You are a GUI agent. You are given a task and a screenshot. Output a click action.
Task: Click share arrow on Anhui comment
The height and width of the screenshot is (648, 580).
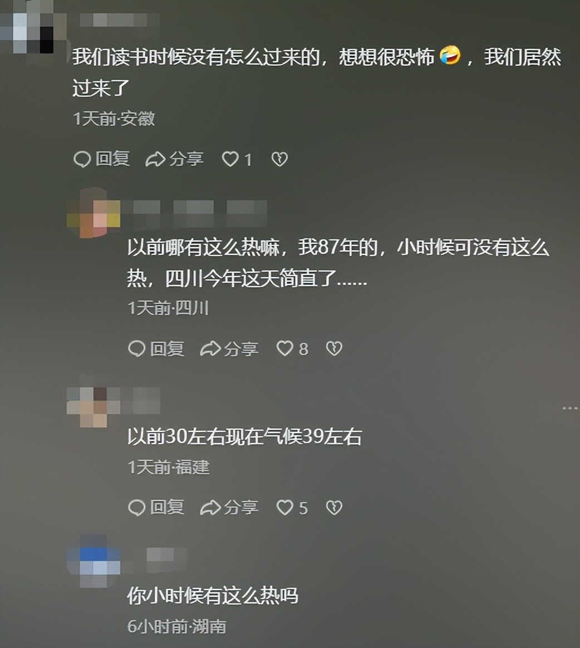(x=155, y=159)
